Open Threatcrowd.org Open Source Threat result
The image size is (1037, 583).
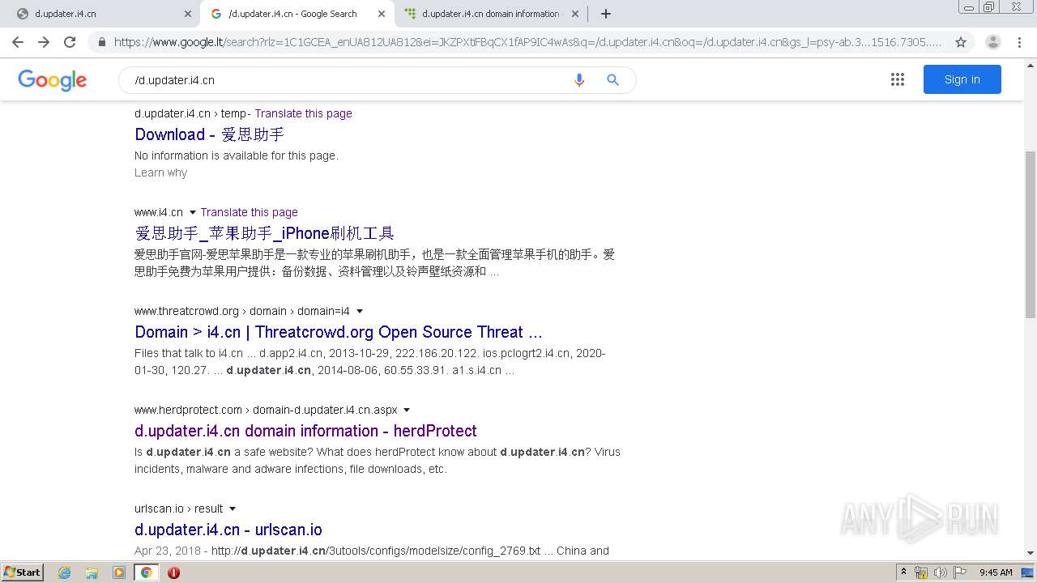[x=339, y=332]
